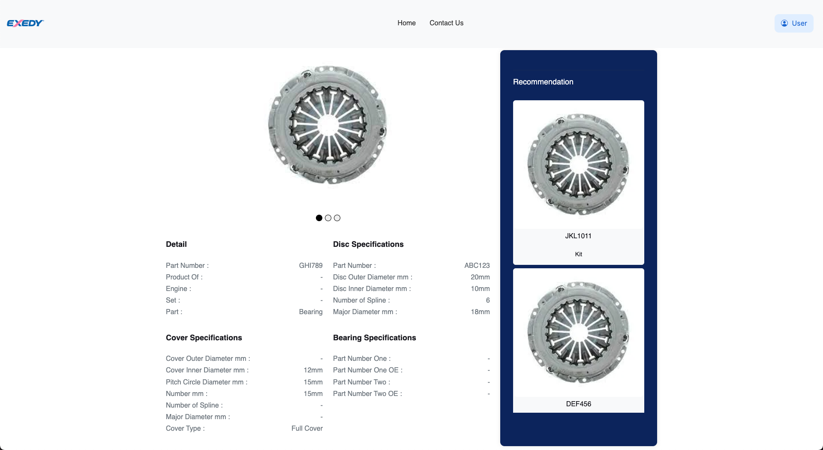The height and width of the screenshot is (450, 823).
Task: Click the Recommendation panel heading
Action: 543,82
